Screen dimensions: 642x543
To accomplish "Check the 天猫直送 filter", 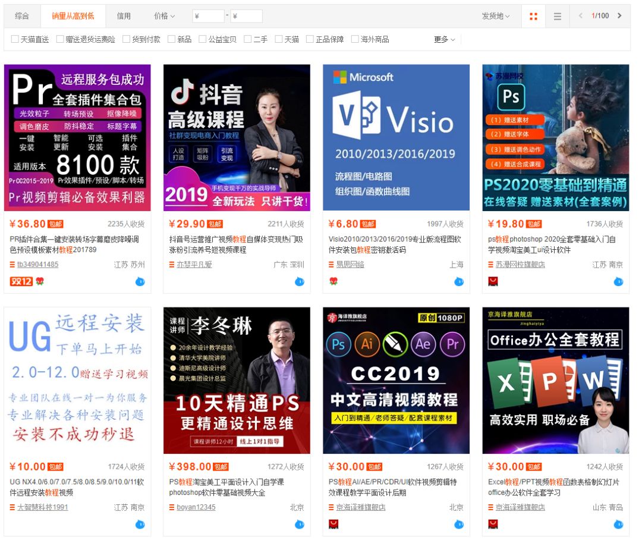I will (x=15, y=39).
